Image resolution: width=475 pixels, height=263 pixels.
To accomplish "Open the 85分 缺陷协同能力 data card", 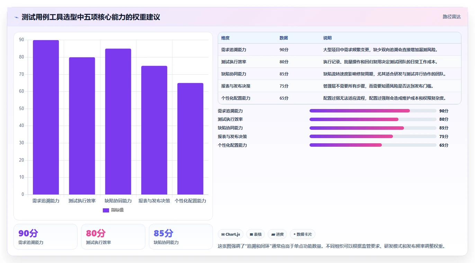I will [181, 237].
